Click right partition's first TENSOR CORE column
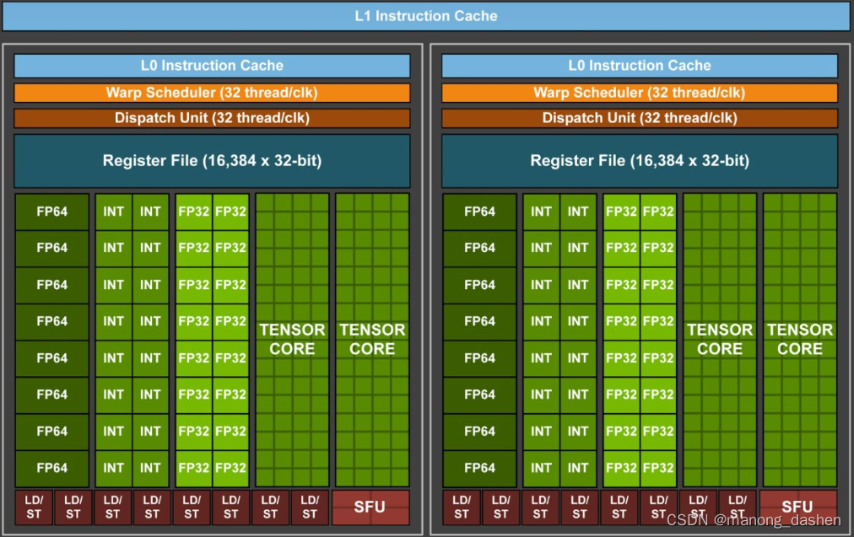This screenshot has height=537, width=854. tap(720, 340)
